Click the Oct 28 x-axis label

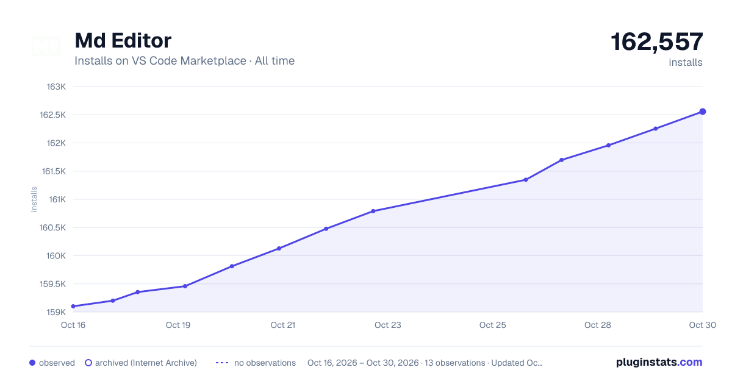coord(598,325)
